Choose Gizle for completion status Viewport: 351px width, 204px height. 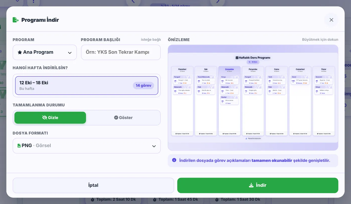point(50,118)
